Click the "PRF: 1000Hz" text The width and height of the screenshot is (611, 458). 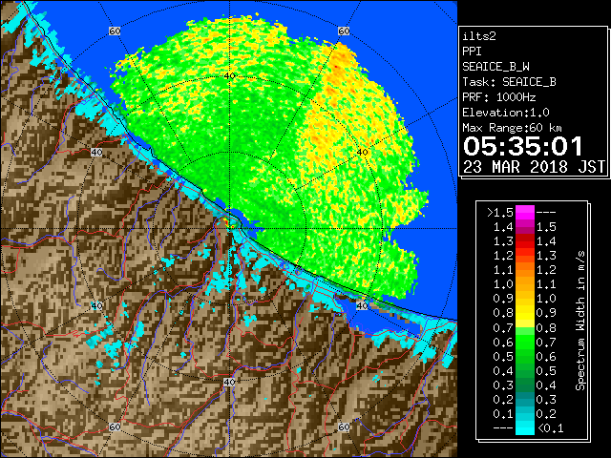point(499,97)
